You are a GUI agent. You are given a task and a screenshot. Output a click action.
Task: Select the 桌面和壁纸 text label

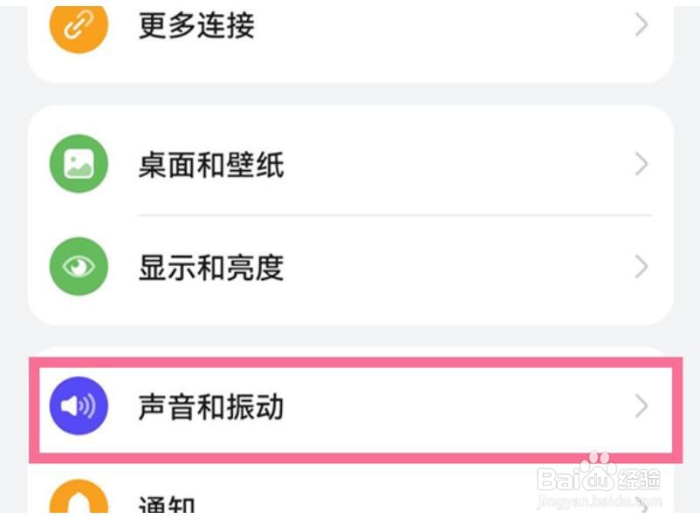click(210, 164)
